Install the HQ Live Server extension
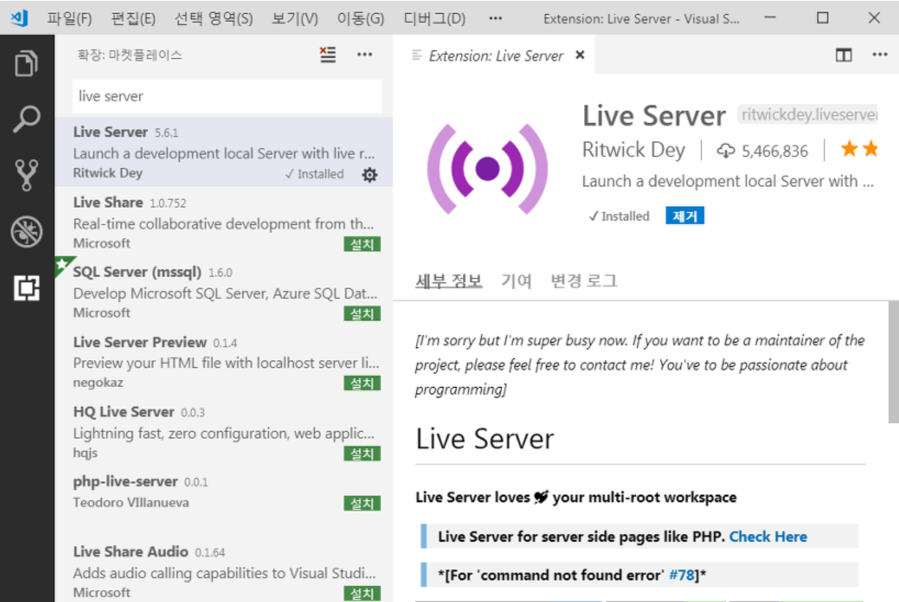The height and width of the screenshot is (602, 899). coord(362,454)
